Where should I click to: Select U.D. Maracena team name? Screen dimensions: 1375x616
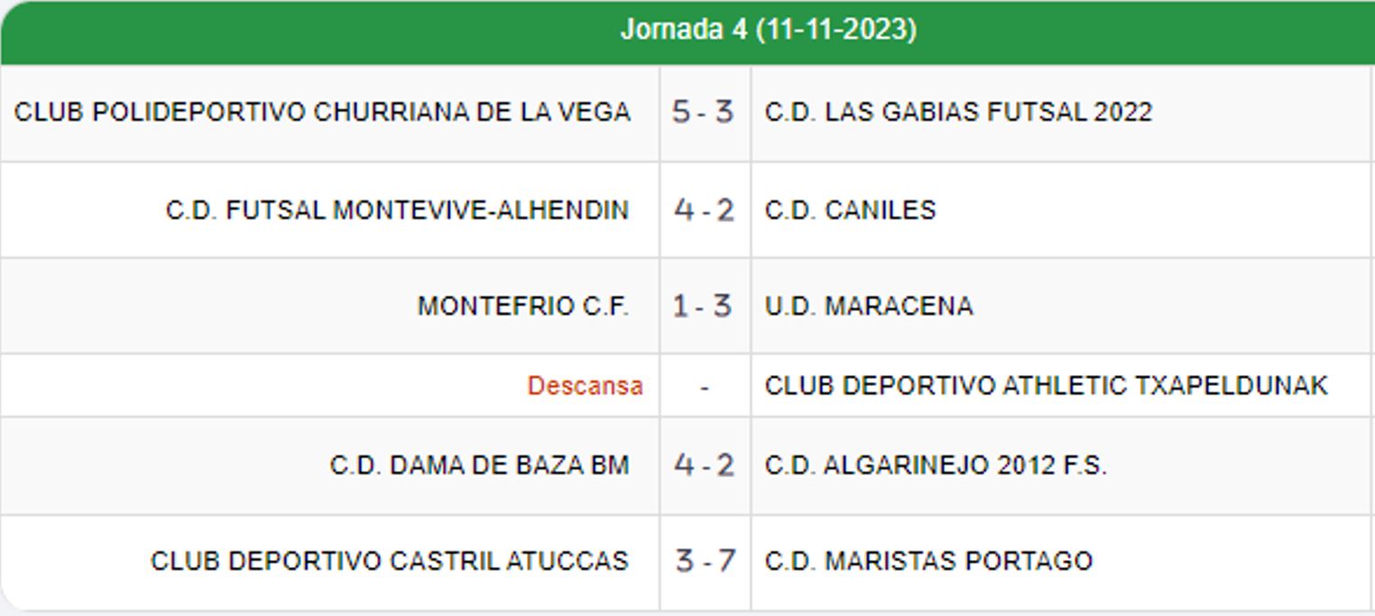(869, 307)
